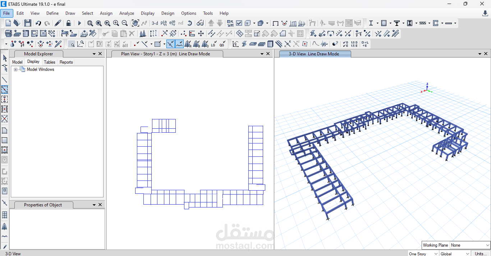Click the perspective glasses icon
This screenshot has width=491, height=256.
click(200, 23)
